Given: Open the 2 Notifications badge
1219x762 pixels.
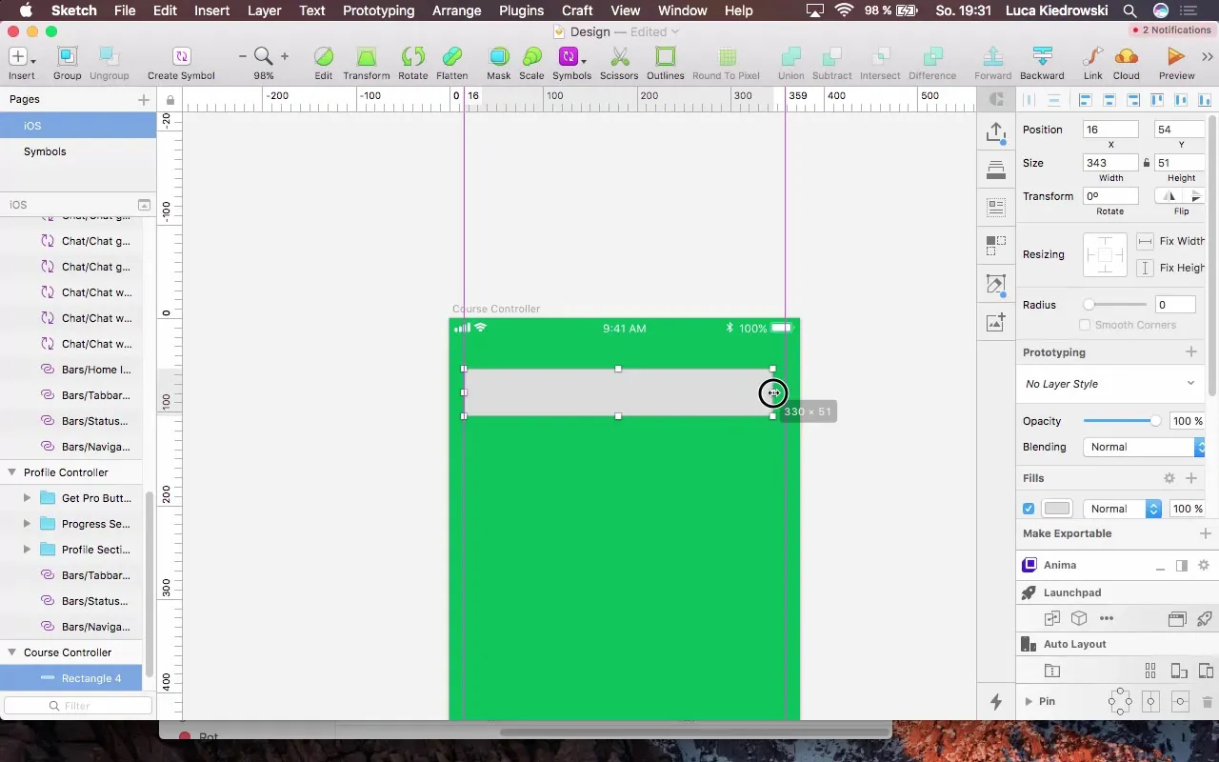Looking at the screenshot, I should point(1170,30).
